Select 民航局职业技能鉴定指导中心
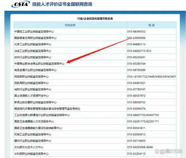This screenshot has width=186, height=158. tap(31, 83)
